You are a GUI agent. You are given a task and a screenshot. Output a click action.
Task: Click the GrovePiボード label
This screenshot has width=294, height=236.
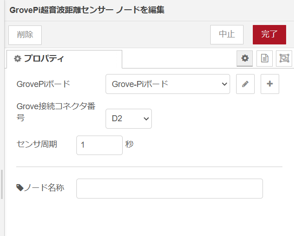coord(44,84)
